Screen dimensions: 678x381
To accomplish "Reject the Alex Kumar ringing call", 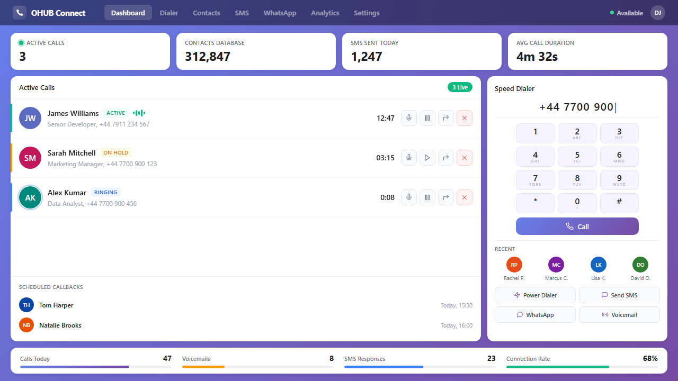I will click(x=465, y=197).
